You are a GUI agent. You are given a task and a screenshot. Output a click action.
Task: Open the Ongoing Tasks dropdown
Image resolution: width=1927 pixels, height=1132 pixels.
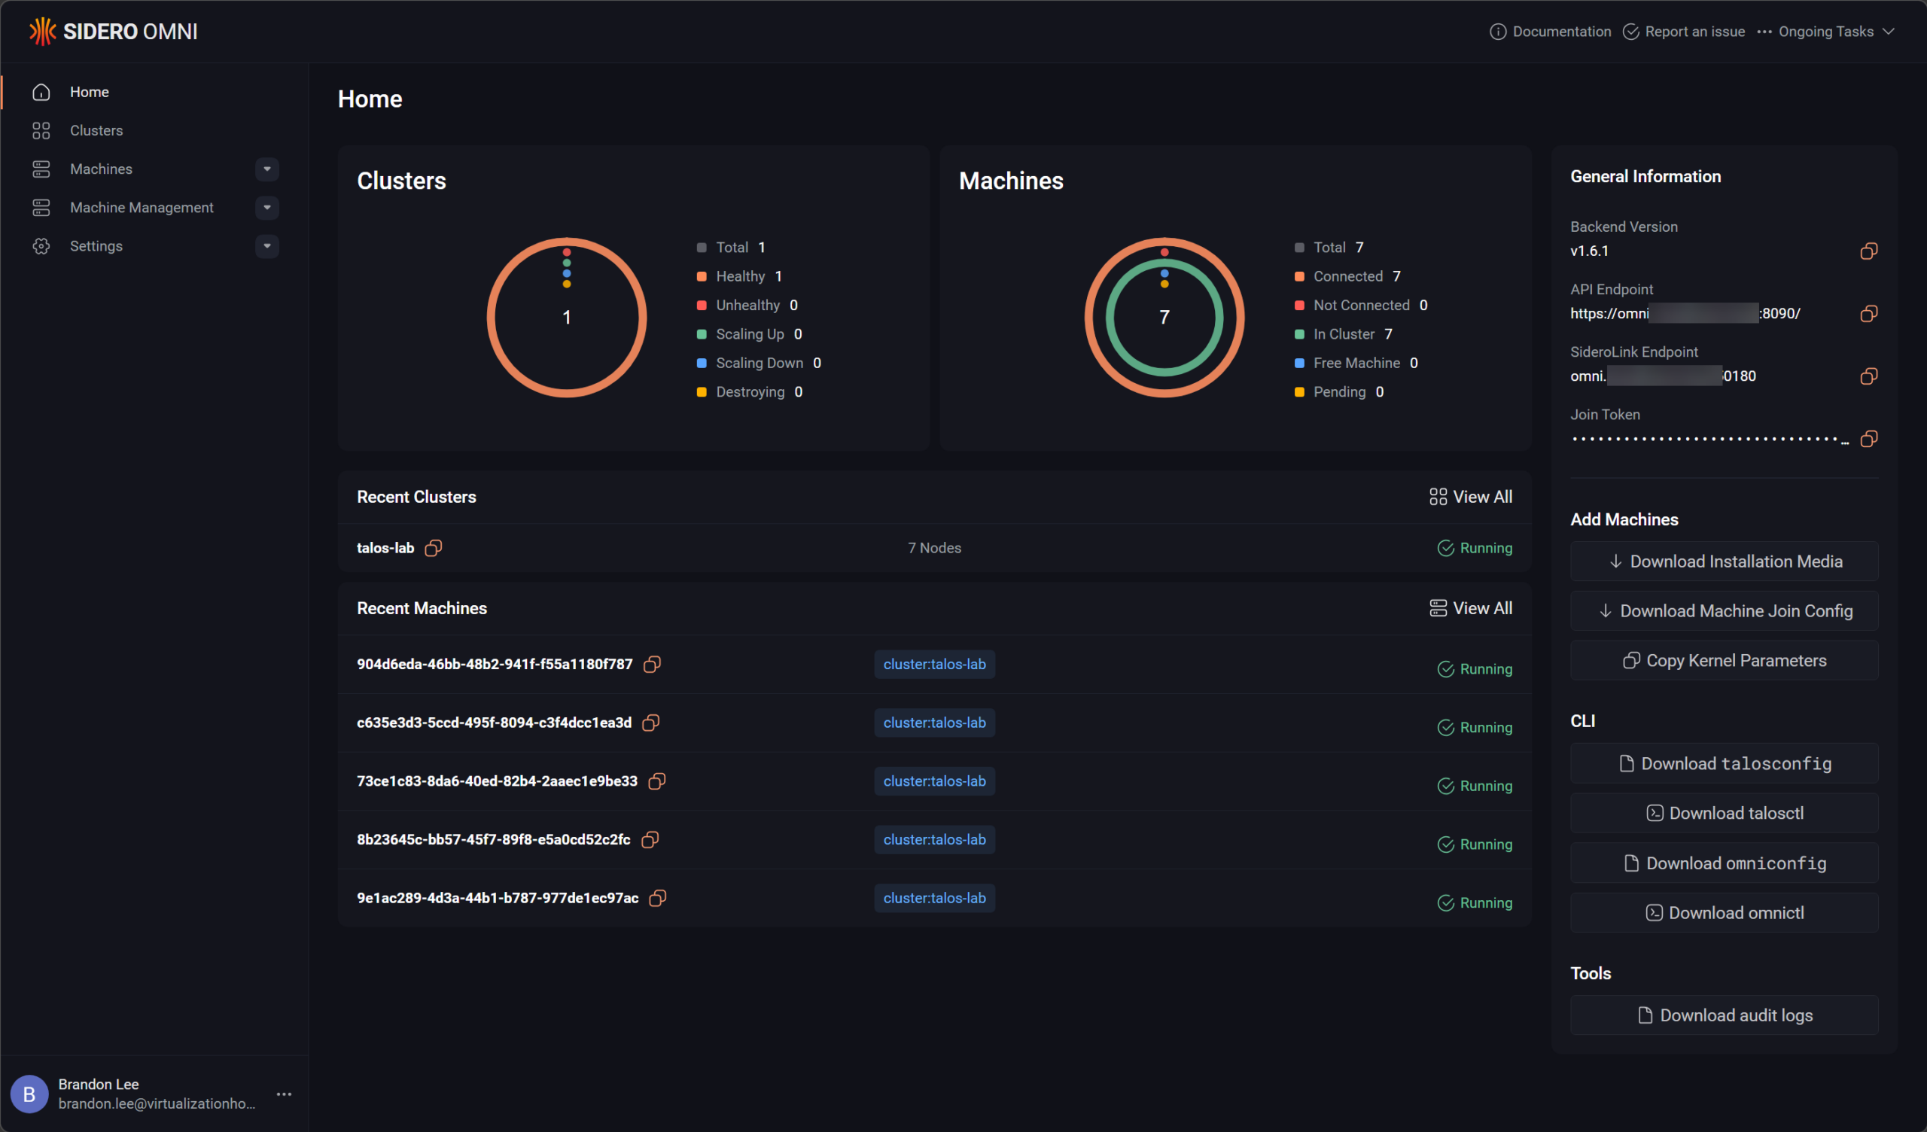click(1826, 32)
